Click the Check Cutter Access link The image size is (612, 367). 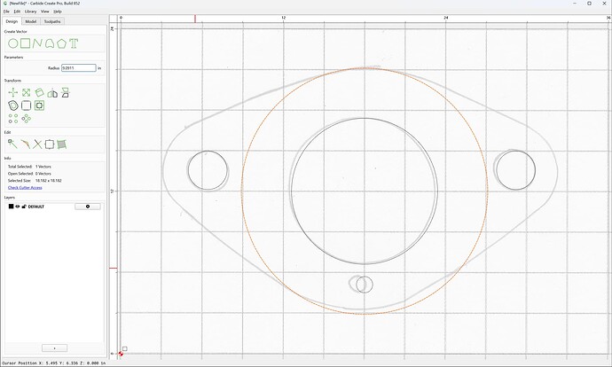click(x=25, y=188)
